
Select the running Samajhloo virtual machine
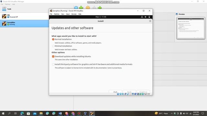click(25, 24)
